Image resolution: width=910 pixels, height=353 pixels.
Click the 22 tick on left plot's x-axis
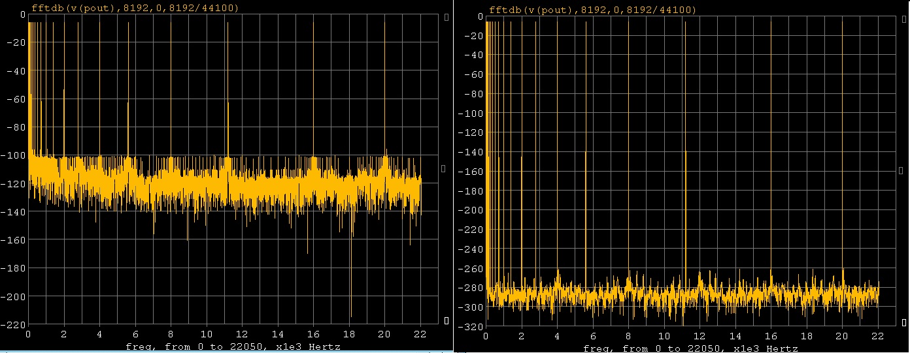(x=420, y=333)
